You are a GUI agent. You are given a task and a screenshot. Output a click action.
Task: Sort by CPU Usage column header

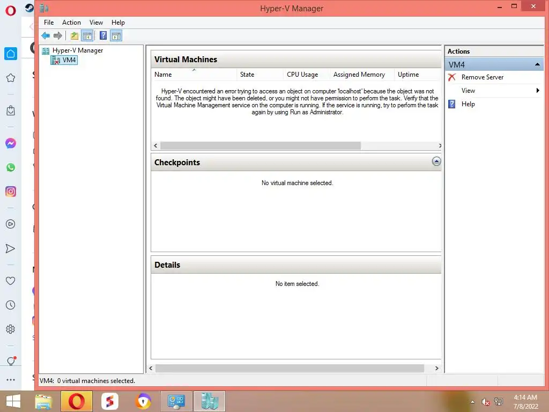pos(306,74)
